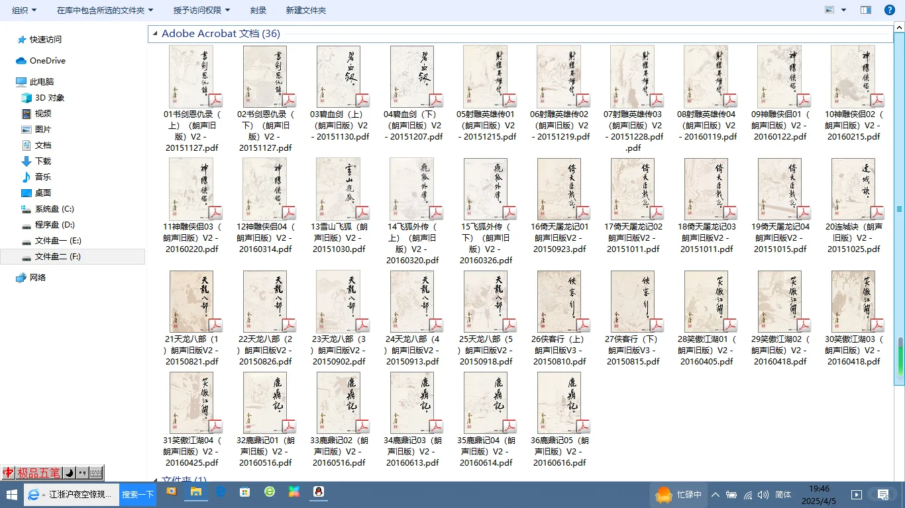Select 此电脑 in navigation pane

[x=35, y=82]
